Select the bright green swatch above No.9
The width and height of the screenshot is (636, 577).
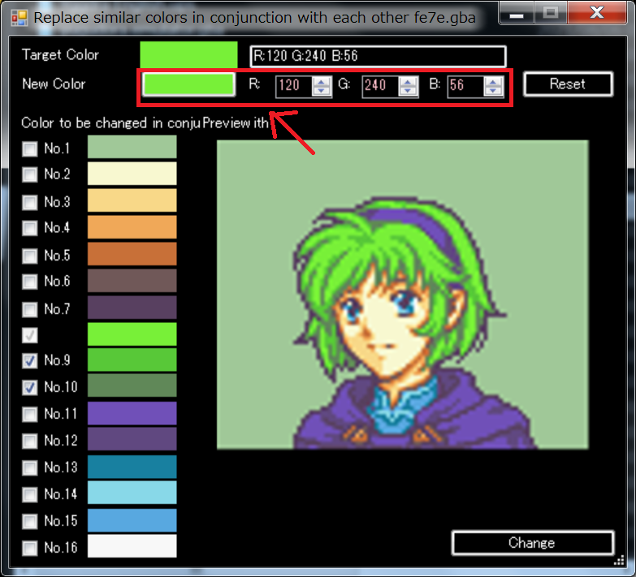coord(132,334)
